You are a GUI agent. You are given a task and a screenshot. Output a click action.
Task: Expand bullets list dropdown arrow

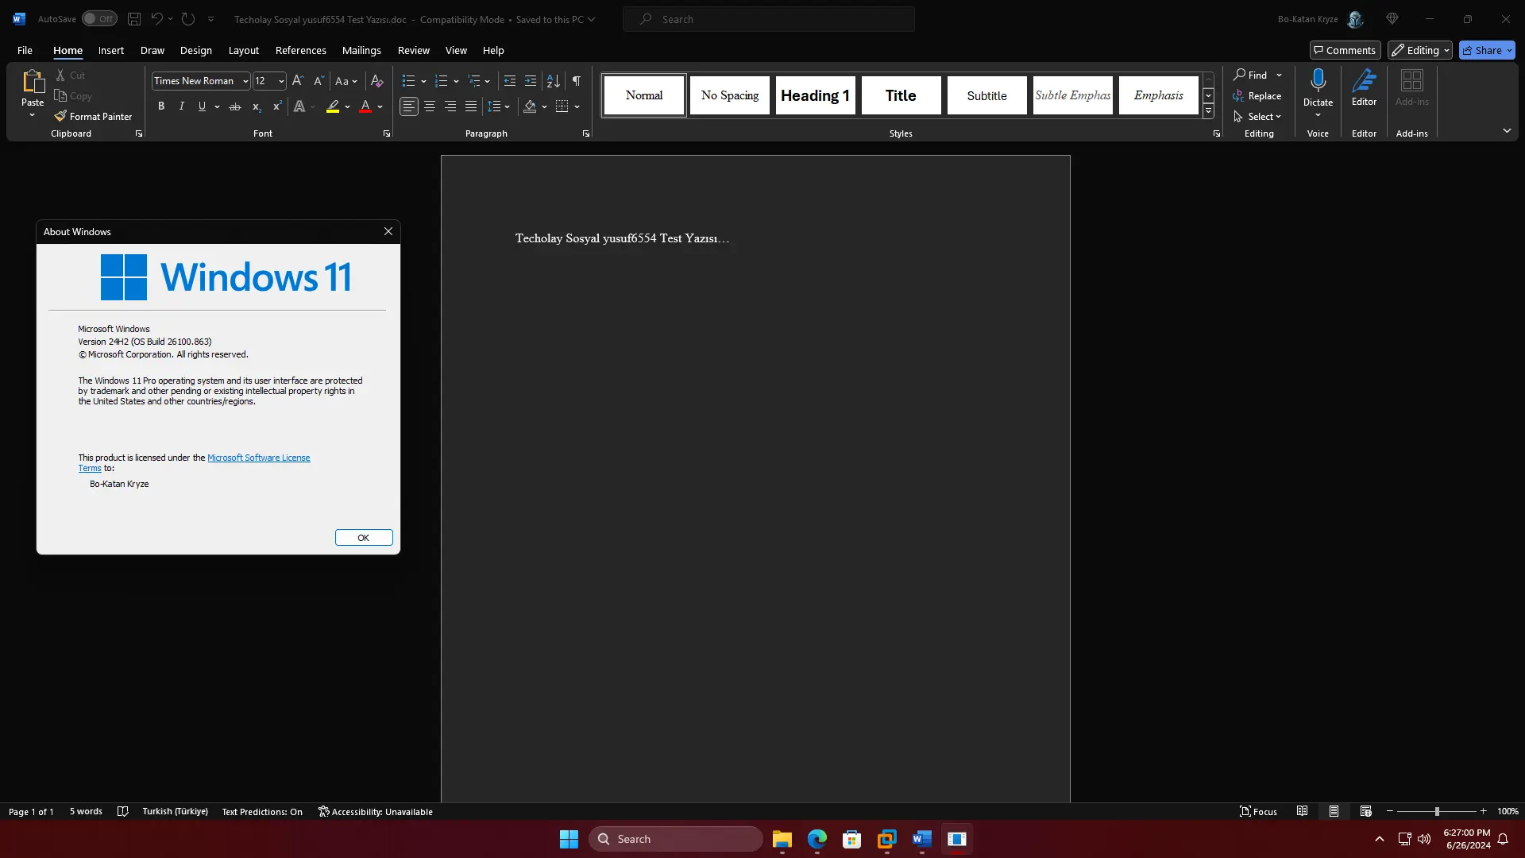point(423,81)
